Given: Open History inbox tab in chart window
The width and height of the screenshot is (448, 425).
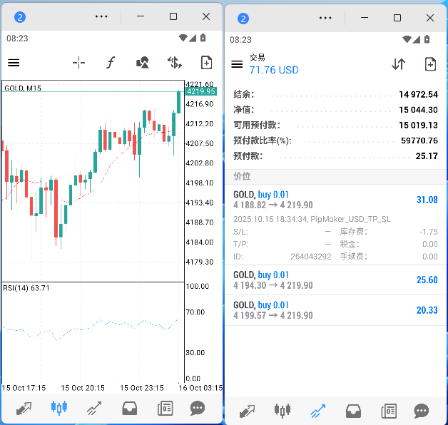Looking at the screenshot, I should coord(129,409).
